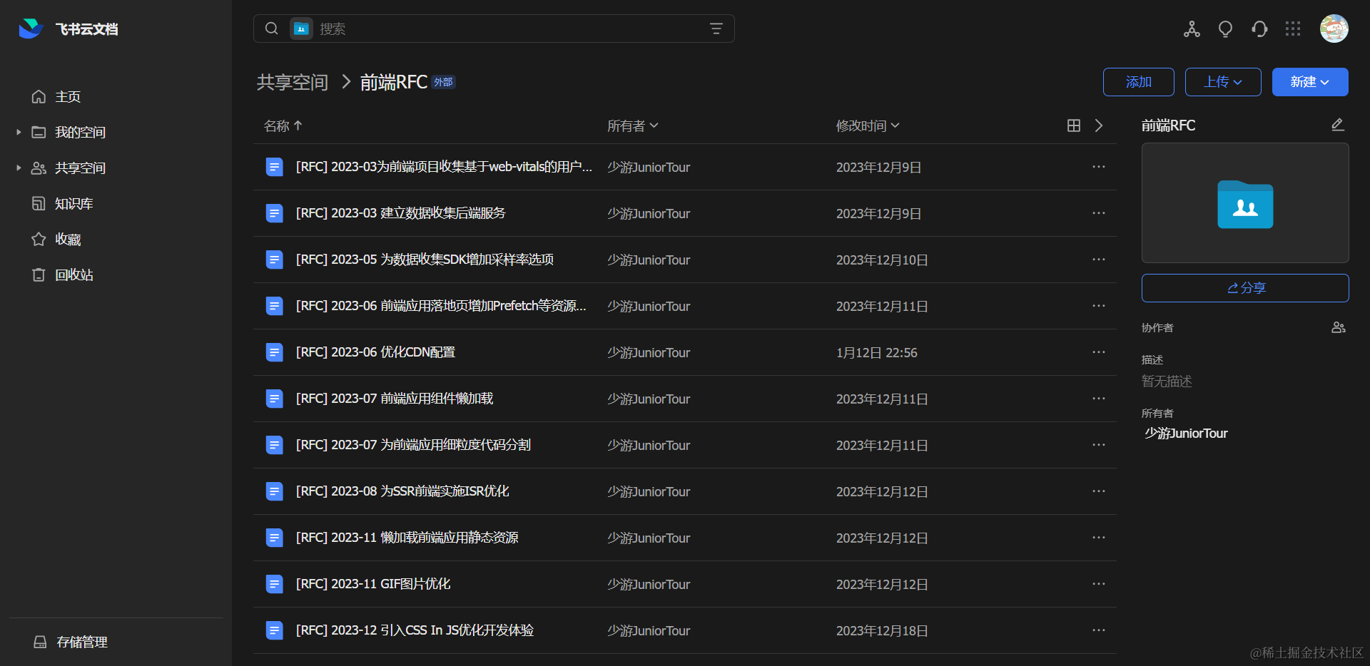Image resolution: width=1370 pixels, height=666 pixels.
Task: Edit the 前端RFC folder name with pencil icon
Action: [x=1337, y=125]
